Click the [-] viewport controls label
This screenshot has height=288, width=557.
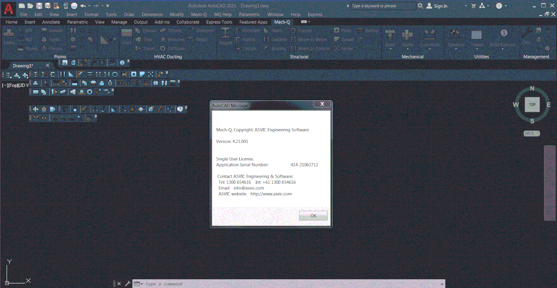[5, 85]
